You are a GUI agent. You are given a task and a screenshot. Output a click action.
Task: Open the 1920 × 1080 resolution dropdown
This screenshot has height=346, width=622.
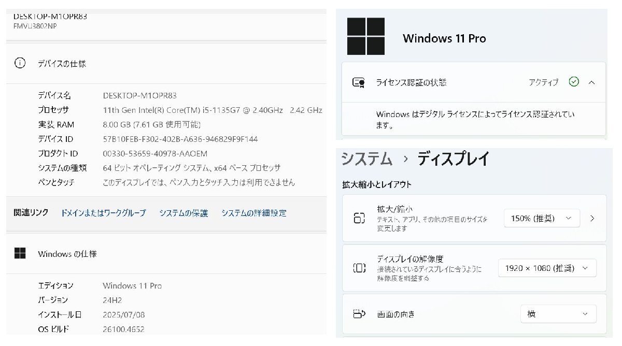pyautogui.click(x=547, y=268)
